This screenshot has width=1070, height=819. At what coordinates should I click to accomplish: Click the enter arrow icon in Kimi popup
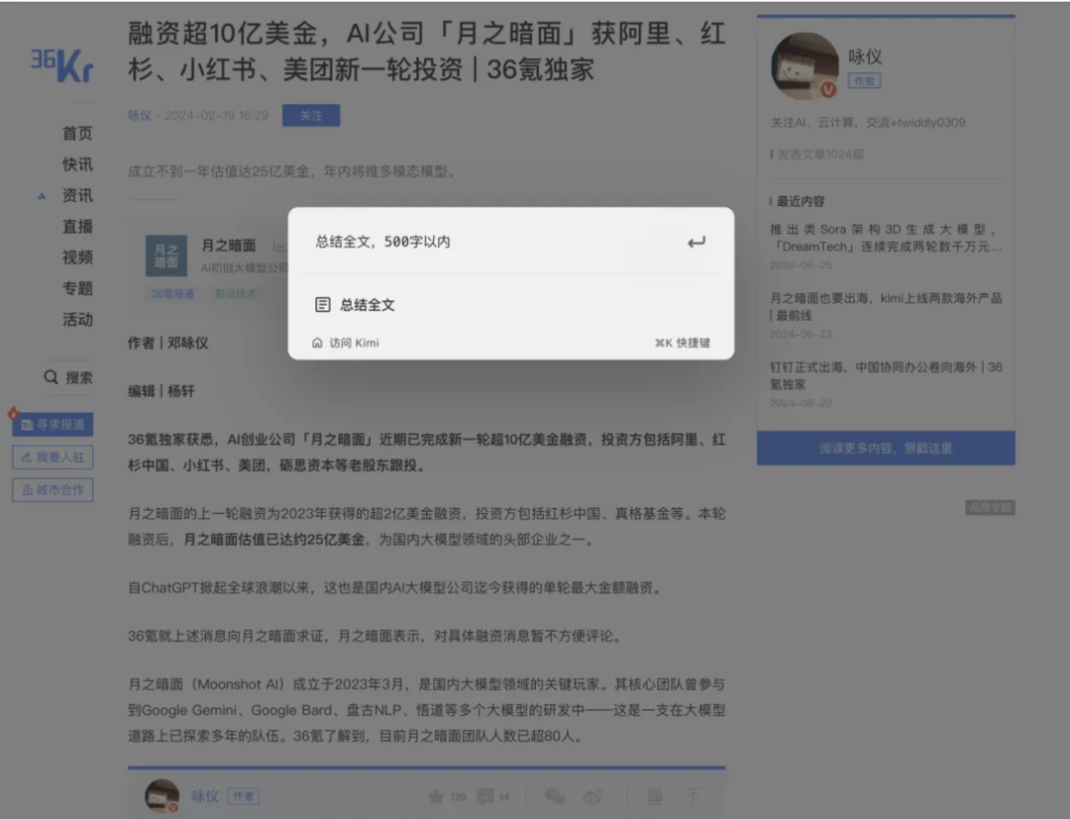[696, 242]
